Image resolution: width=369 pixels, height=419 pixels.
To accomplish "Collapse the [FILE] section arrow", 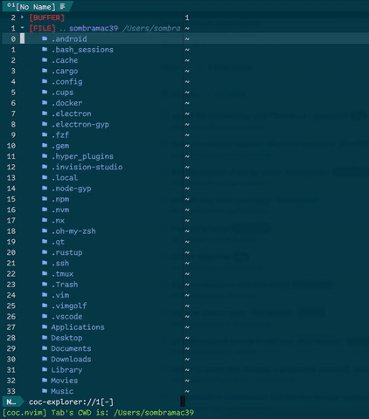I will pos(22,28).
